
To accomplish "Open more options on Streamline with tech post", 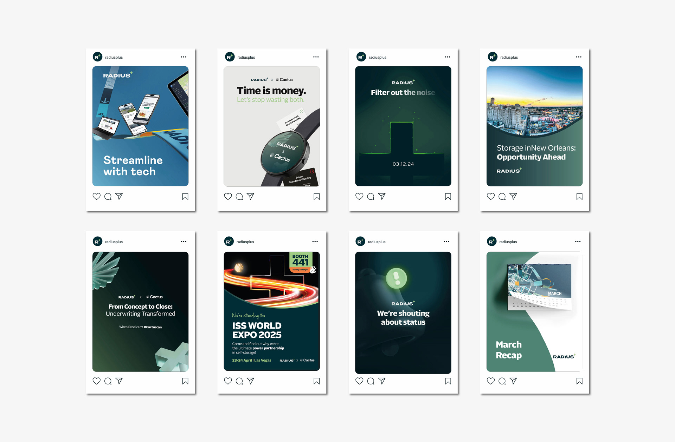I will (184, 57).
